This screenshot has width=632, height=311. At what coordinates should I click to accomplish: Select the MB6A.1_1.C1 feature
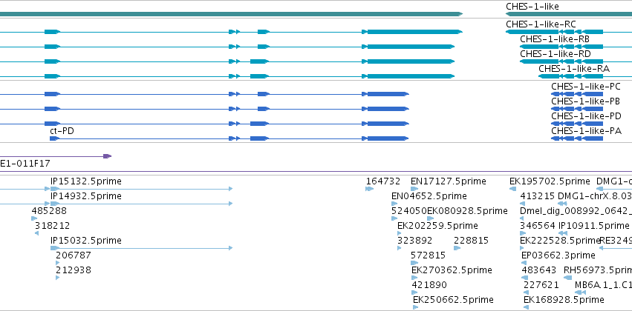click(603, 285)
